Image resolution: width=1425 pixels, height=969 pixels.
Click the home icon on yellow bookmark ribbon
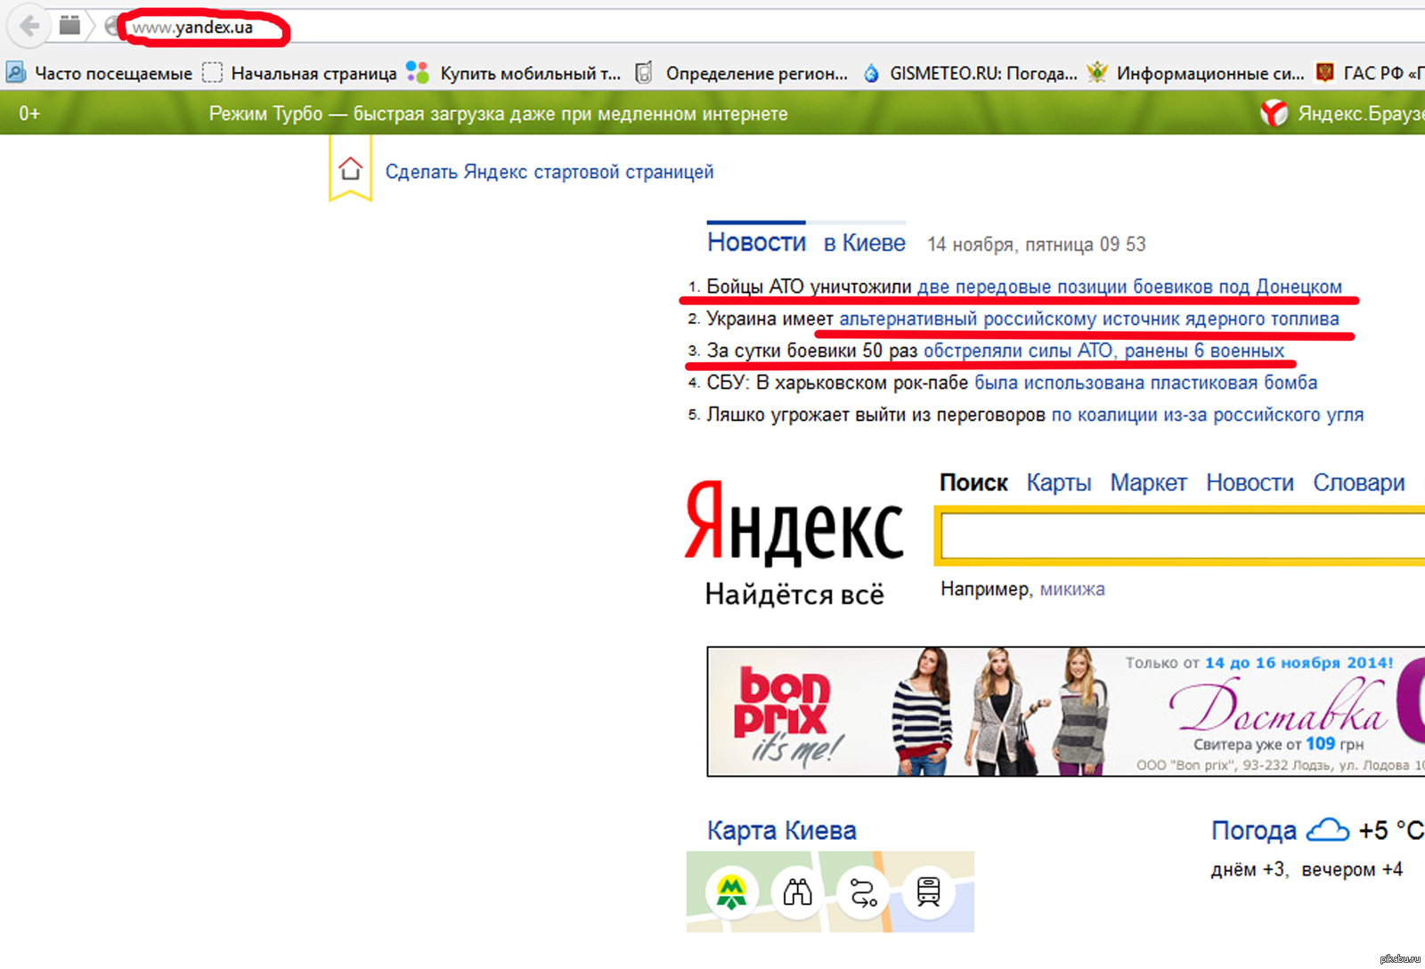(350, 168)
